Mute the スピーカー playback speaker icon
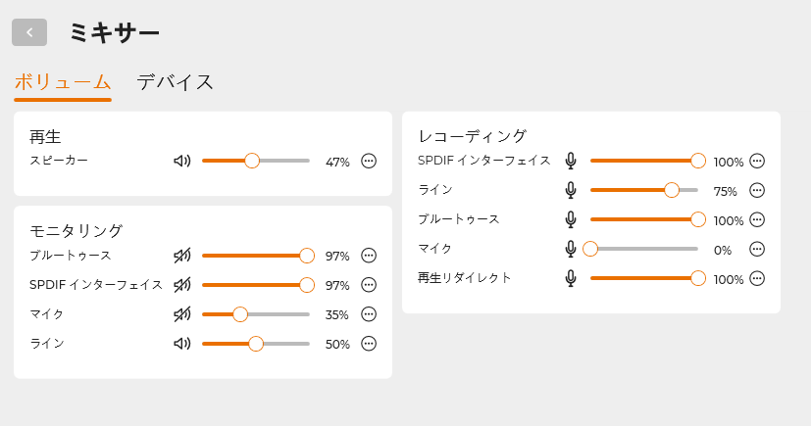Viewport: 811px width, 426px height. point(181,162)
